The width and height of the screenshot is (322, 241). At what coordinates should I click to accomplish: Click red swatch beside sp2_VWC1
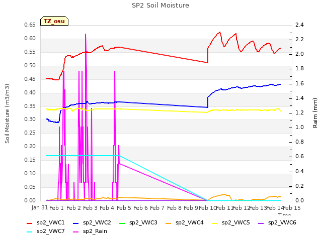[30, 223]
